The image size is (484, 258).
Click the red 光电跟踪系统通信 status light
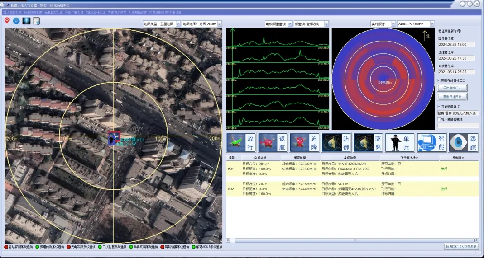point(68,247)
